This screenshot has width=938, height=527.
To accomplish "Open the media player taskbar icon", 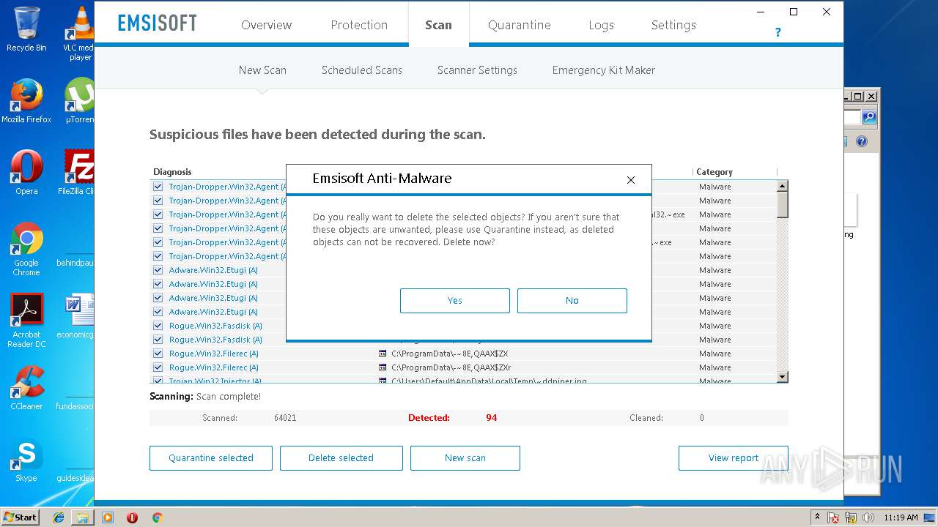I will pos(108,517).
